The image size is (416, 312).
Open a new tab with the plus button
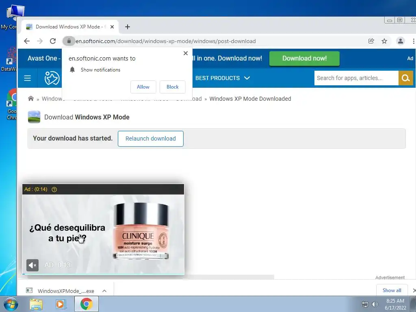(127, 27)
